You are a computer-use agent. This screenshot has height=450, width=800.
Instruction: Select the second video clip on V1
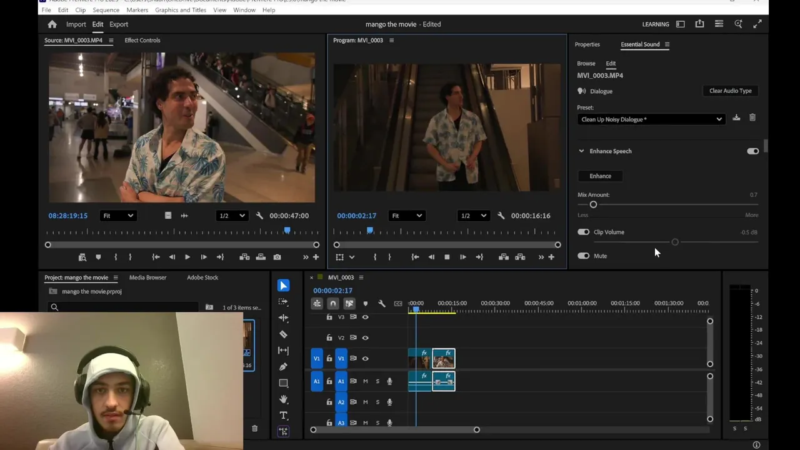click(444, 359)
